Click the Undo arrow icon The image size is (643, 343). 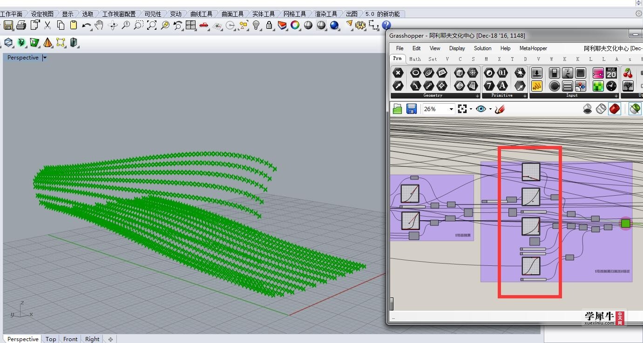[87, 25]
